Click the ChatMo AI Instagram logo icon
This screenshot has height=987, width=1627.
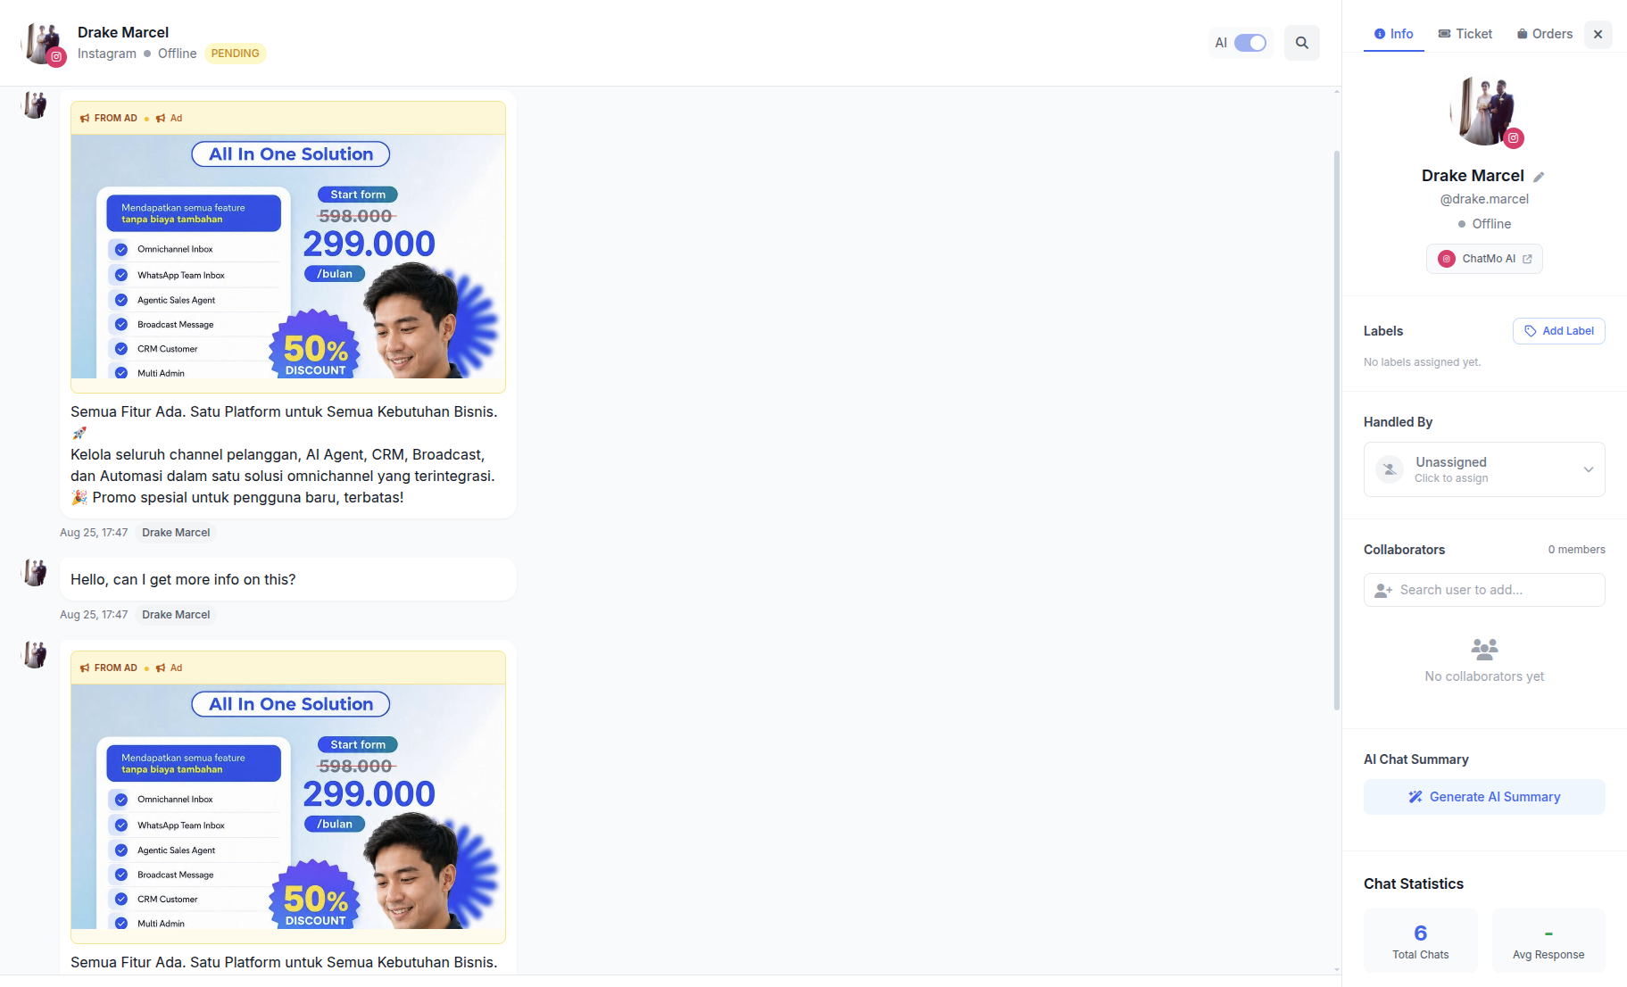(1447, 259)
